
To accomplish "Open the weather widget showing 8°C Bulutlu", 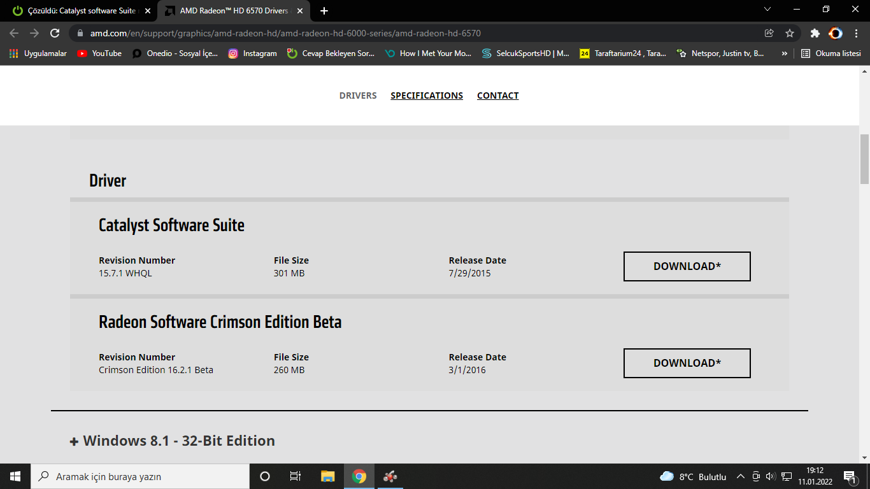I will pos(693,476).
